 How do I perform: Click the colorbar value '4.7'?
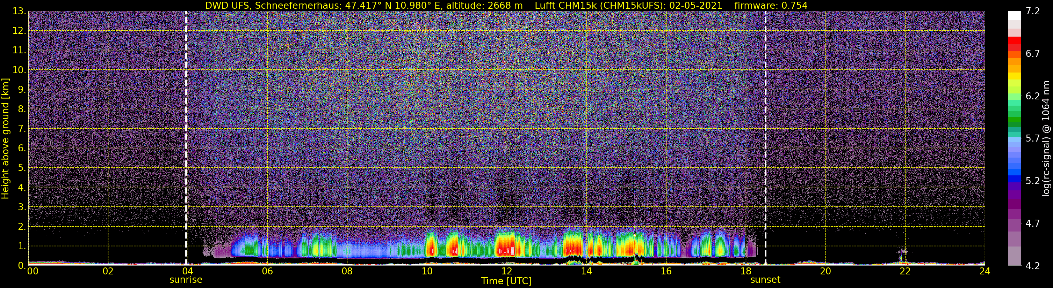(x=1033, y=223)
